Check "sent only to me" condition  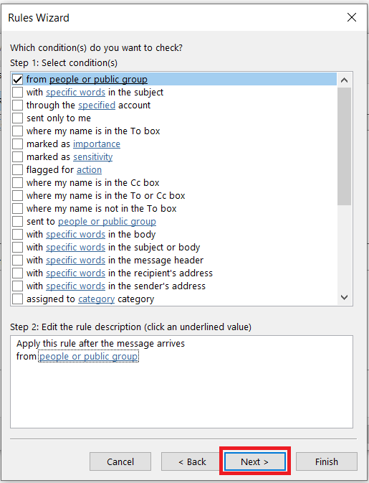[17, 118]
